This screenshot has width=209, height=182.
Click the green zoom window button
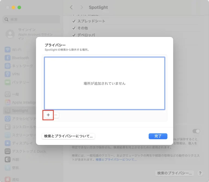pyautogui.click(x=19, y=7)
